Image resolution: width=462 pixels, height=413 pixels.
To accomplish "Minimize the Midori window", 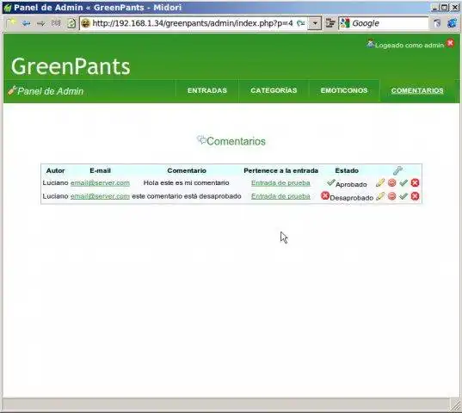I will 435,8.
